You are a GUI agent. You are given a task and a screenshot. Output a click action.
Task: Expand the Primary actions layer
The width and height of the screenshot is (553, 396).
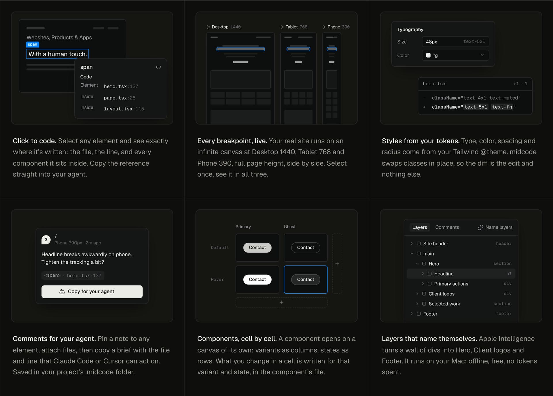coord(423,284)
